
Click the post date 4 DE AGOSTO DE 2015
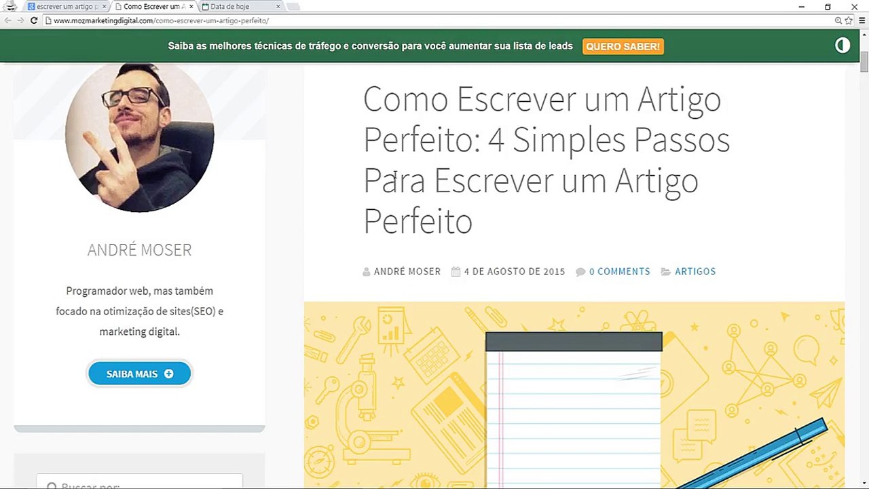514,271
